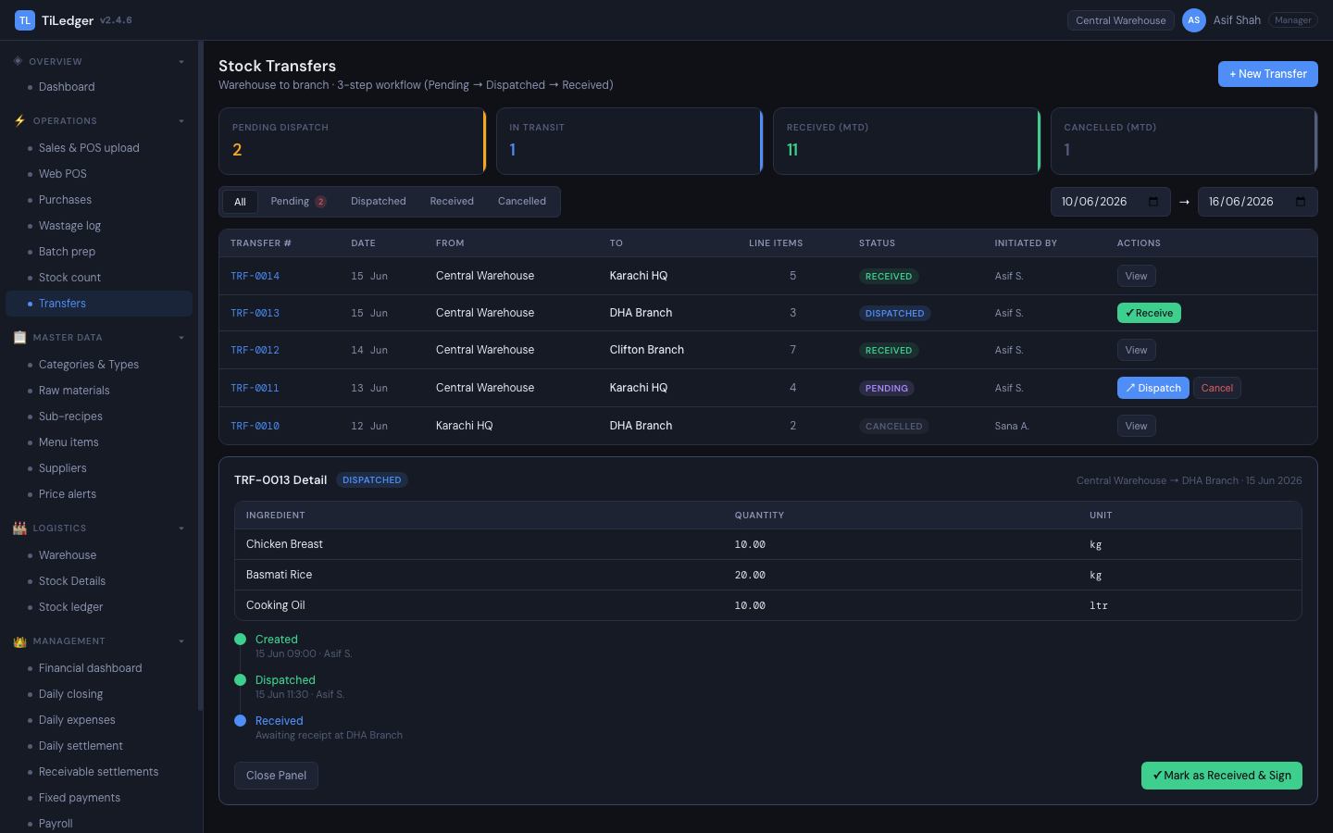Select the Dispatched filter tab
This screenshot has height=833, width=1333.
tap(379, 202)
